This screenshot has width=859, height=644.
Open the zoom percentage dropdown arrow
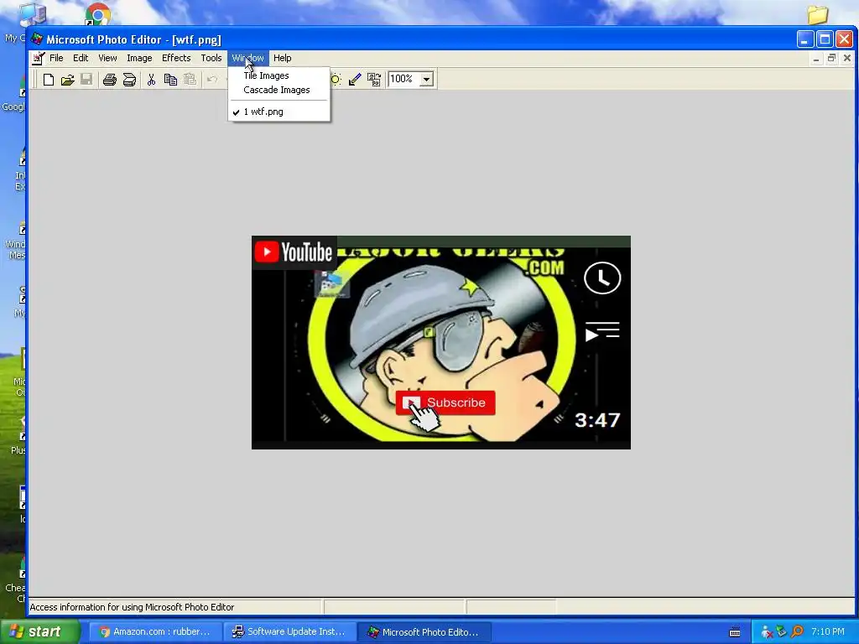click(427, 80)
